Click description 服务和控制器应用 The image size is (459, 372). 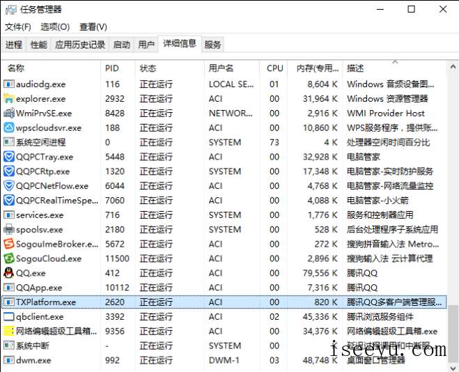[x=380, y=215]
